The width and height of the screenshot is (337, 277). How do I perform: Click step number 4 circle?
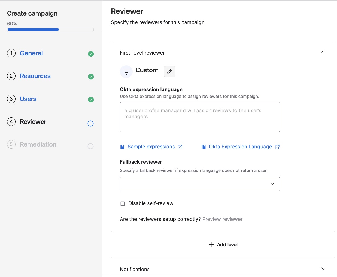[11, 122]
